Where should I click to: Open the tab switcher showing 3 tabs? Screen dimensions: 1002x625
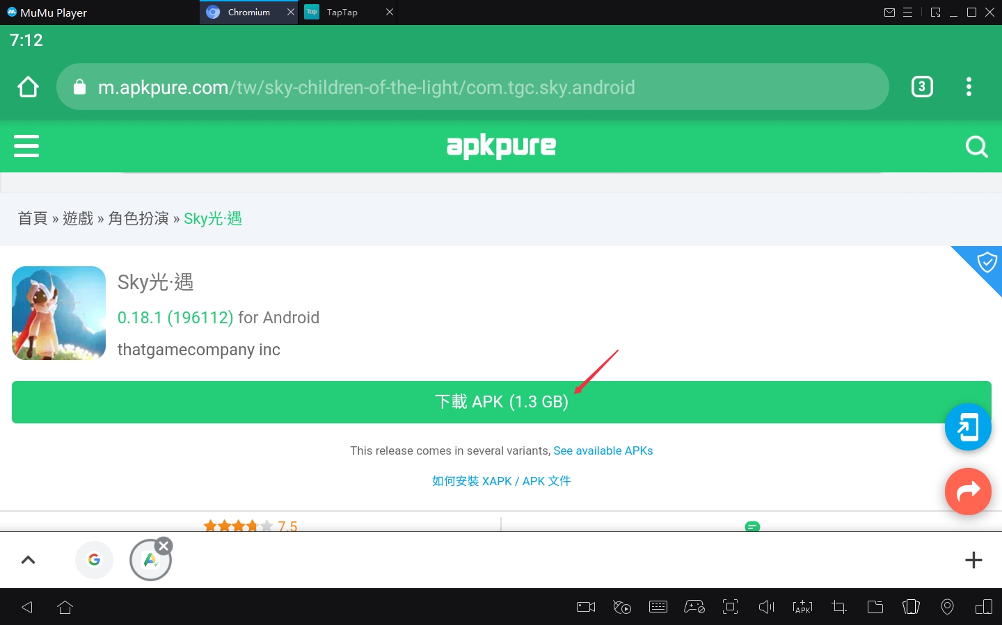click(x=922, y=87)
